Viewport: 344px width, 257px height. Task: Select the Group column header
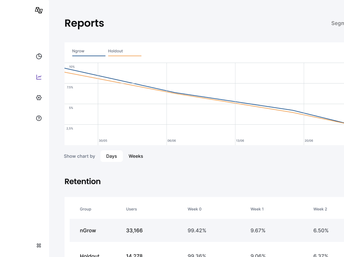coord(85,209)
